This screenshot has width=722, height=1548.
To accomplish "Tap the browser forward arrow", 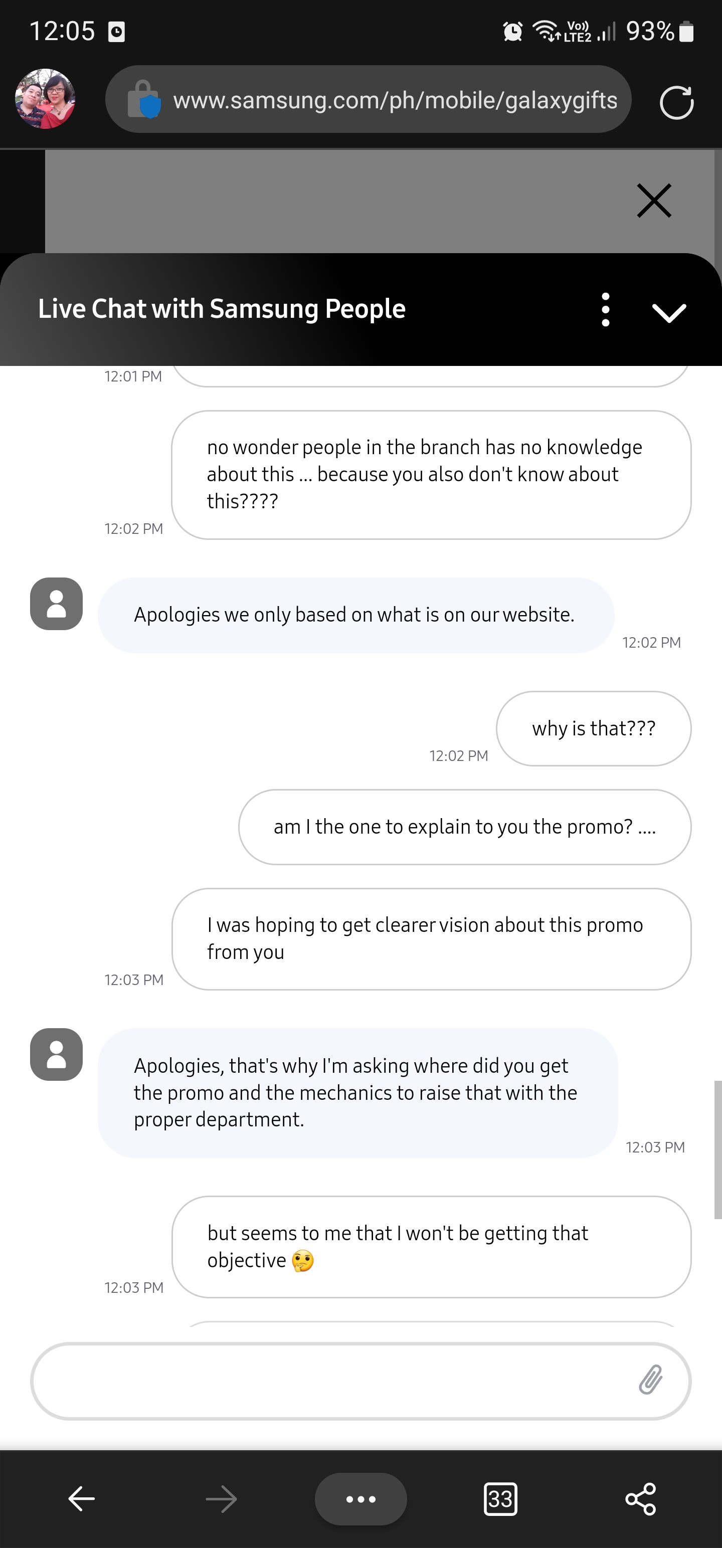I will (x=221, y=1499).
